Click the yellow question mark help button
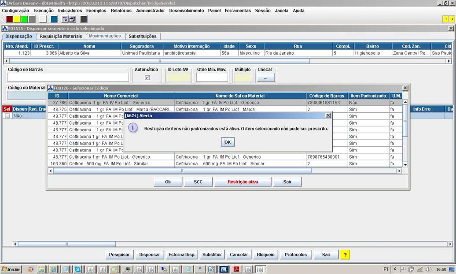This screenshot has width=456, height=274. point(346,255)
